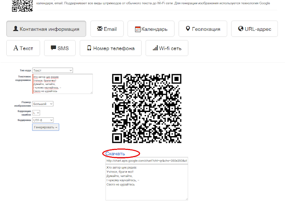
Task: Click the chart.apis.google.com URL field
Action: tap(147, 161)
